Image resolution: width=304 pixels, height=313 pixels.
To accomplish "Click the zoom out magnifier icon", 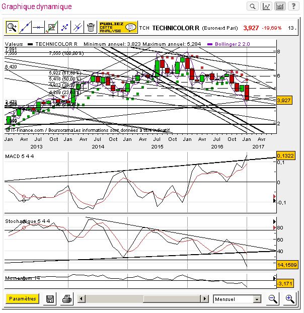I will click(x=273, y=299).
